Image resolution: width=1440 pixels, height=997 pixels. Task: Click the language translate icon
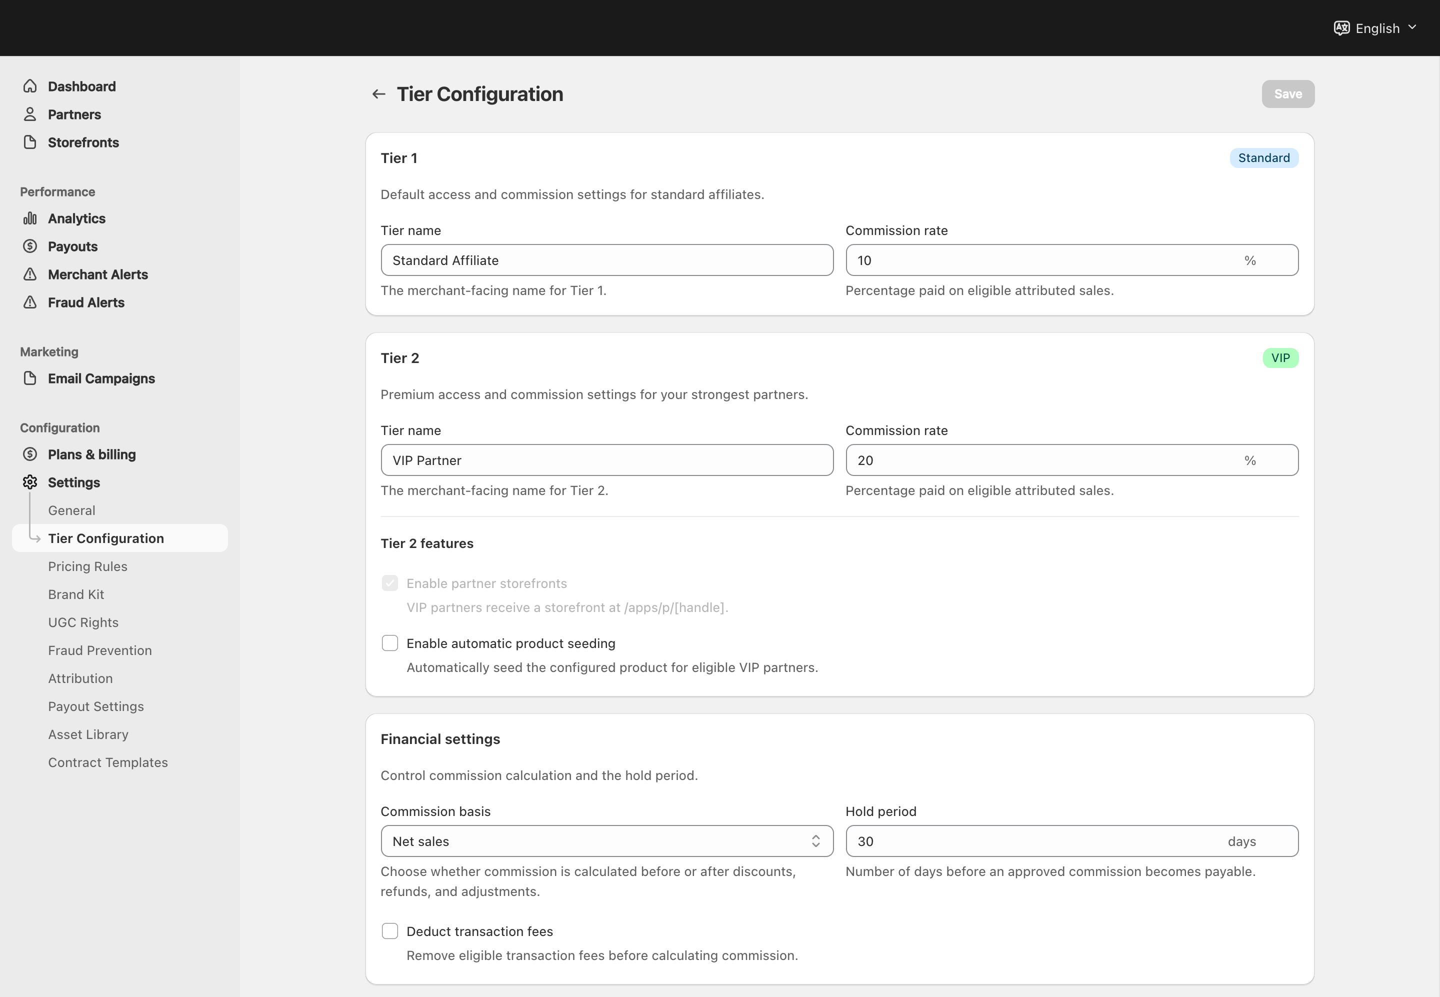pos(1341,28)
